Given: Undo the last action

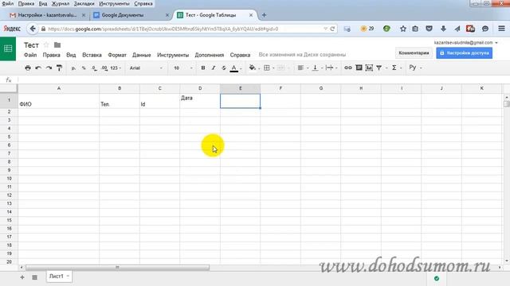Looking at the screenshot, I should (38, 68).
